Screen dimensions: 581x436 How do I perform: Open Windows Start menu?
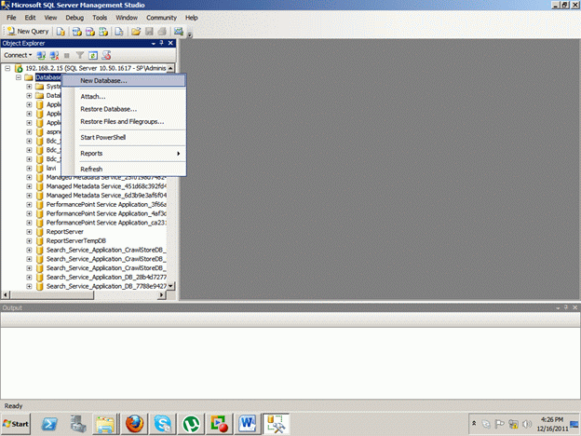click(16, 424)
